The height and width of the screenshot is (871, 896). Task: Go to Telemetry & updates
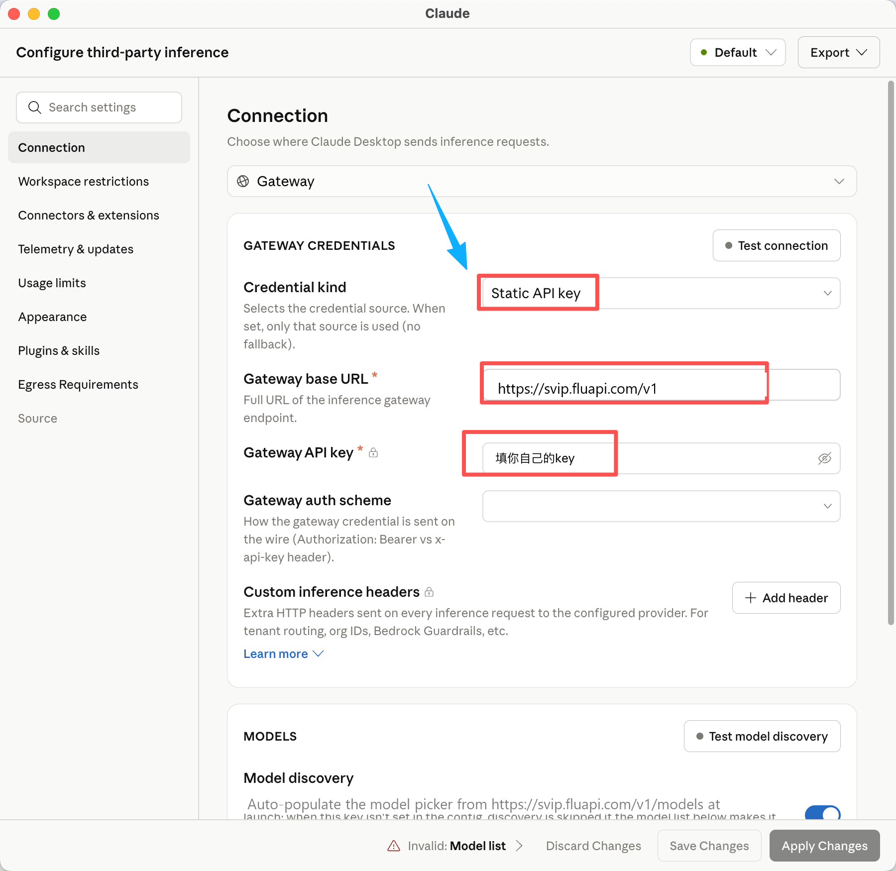99,249
